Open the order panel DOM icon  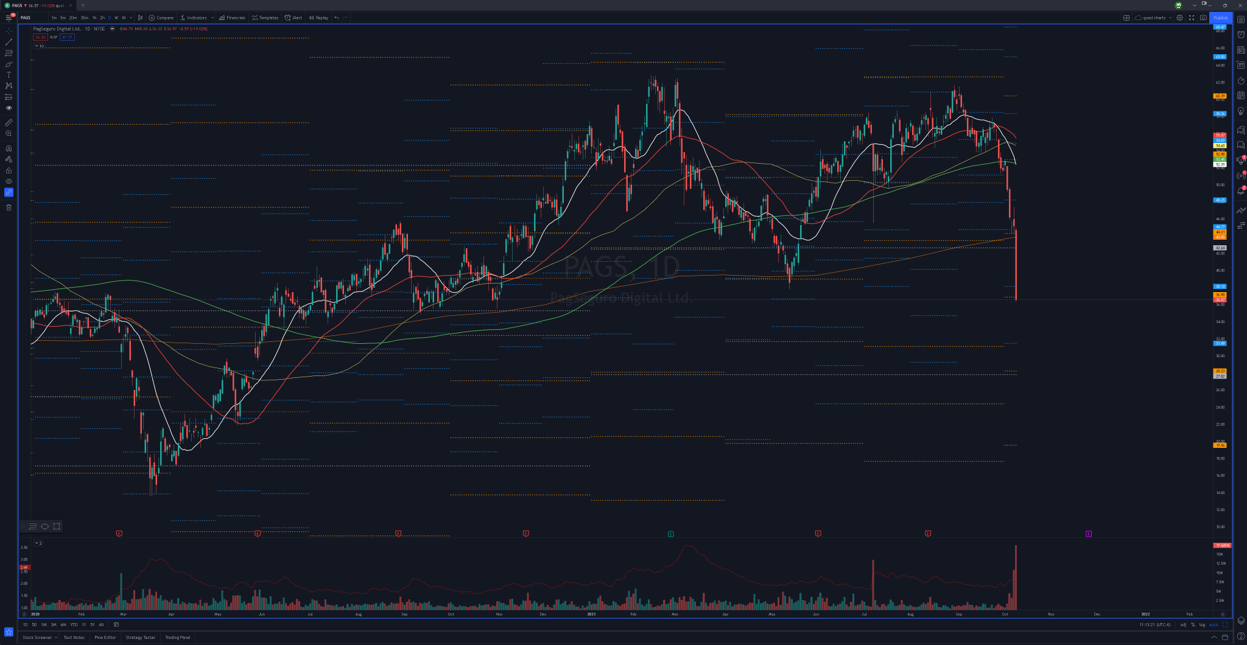pos(1241,226)
